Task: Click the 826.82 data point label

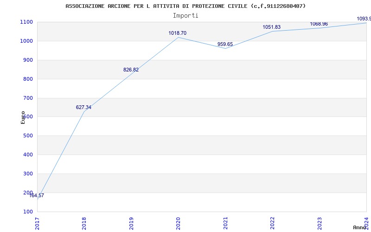Action: [x=131, y=70]
